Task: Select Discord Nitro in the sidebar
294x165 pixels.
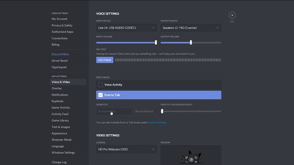Action: point(60,54)
